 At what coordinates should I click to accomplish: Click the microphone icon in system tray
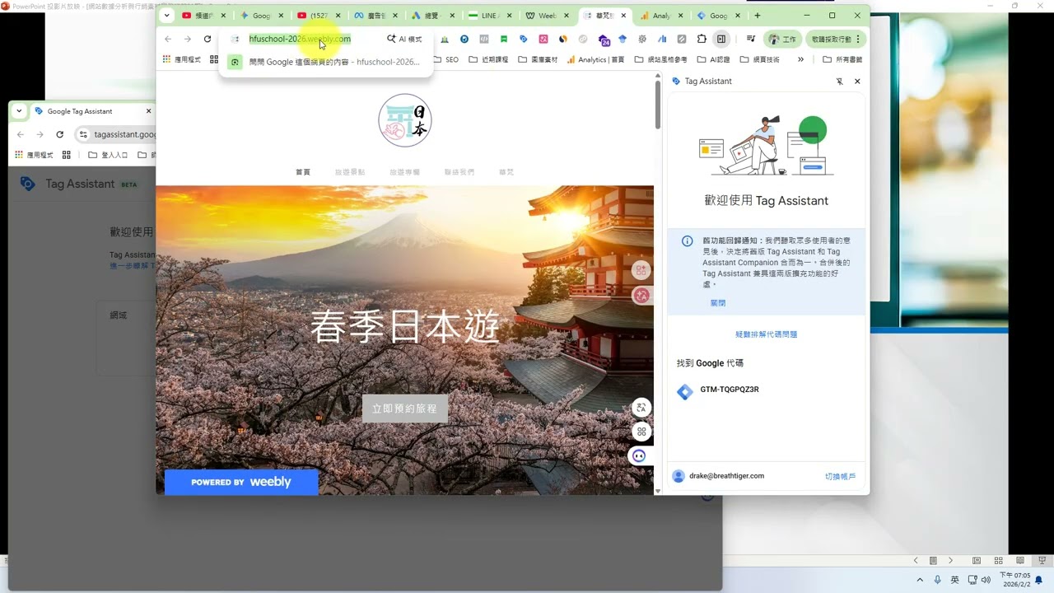pos(937,580)
